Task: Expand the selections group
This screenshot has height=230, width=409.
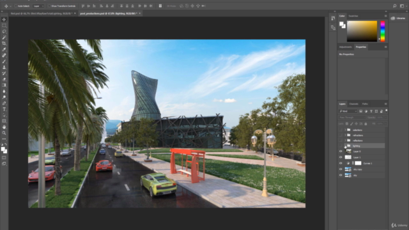Action: (345, 130)
